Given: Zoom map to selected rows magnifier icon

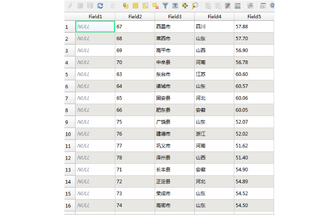Looking at the screenshot, I should [195, 6].
